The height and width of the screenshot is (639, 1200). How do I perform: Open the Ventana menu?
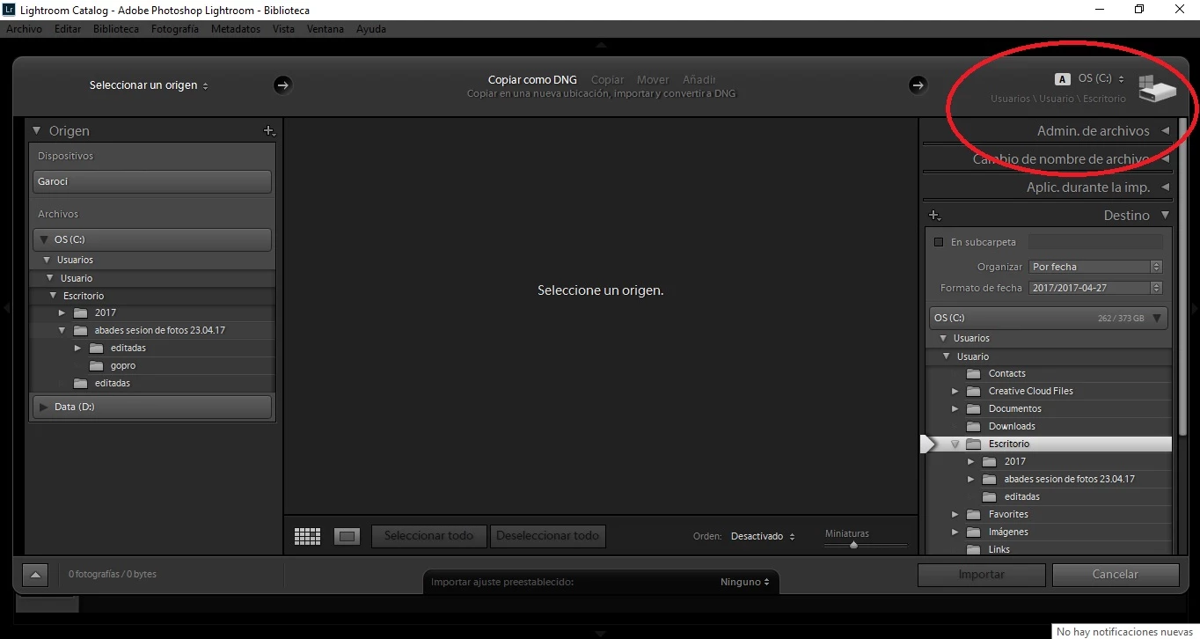click(326, 29)
